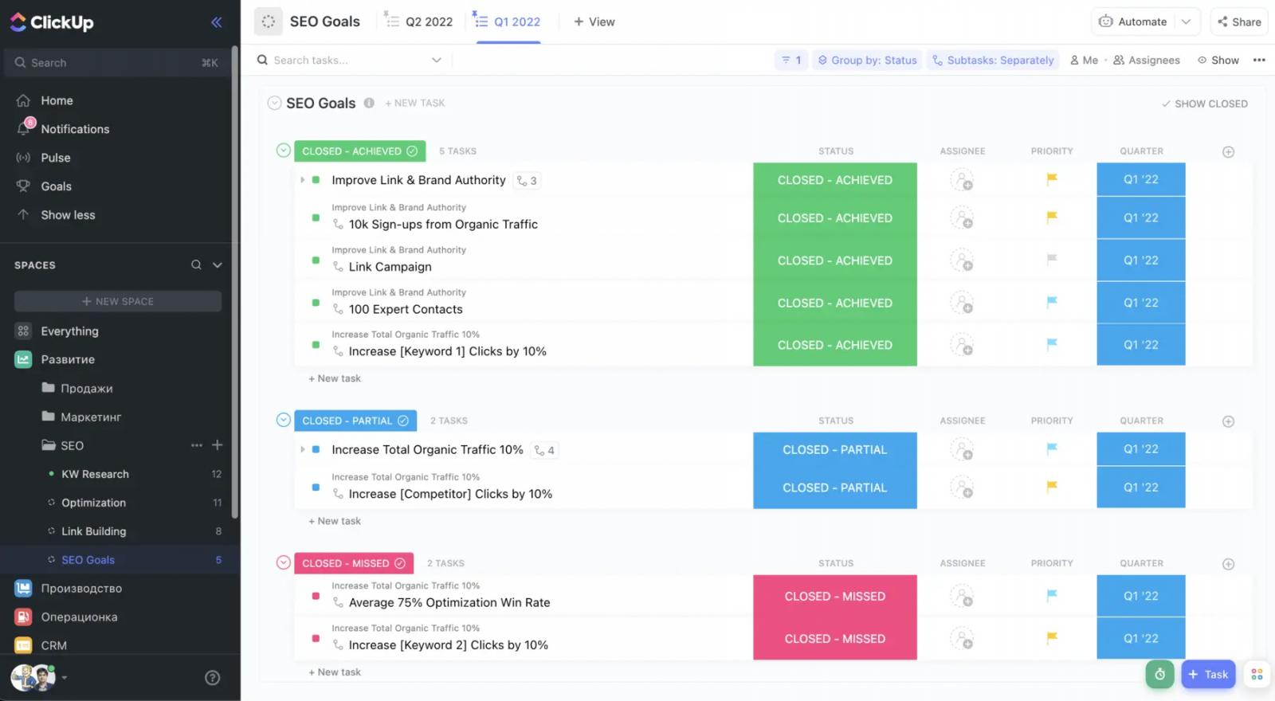Add column to Closed - Achieved group
Screen dimensions: 1275x701
tap(1228, 151)
